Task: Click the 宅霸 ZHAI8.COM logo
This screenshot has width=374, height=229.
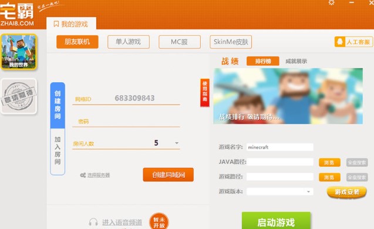Action: [x=17, y=14]
